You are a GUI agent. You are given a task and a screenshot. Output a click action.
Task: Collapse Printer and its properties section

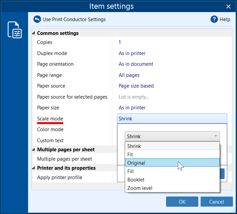[33, 168]
